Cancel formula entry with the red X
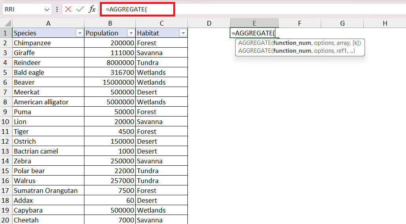Viewport: 406px width, 224px height. pyautogui.click(x=68, y=9)
